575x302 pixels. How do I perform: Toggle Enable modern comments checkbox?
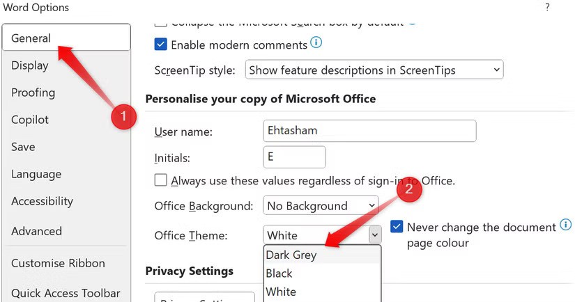pyautogui.click(x=161, y=45)
